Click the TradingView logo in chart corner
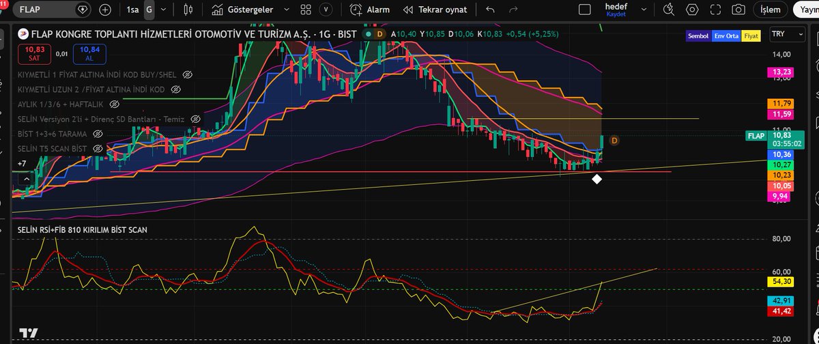Image resolution: width=819 pixels, height=344 pixels. [29, 334]
